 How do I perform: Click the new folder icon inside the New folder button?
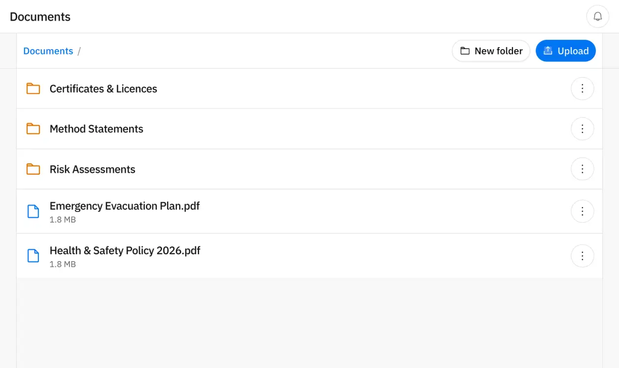(x=464, y=51)
